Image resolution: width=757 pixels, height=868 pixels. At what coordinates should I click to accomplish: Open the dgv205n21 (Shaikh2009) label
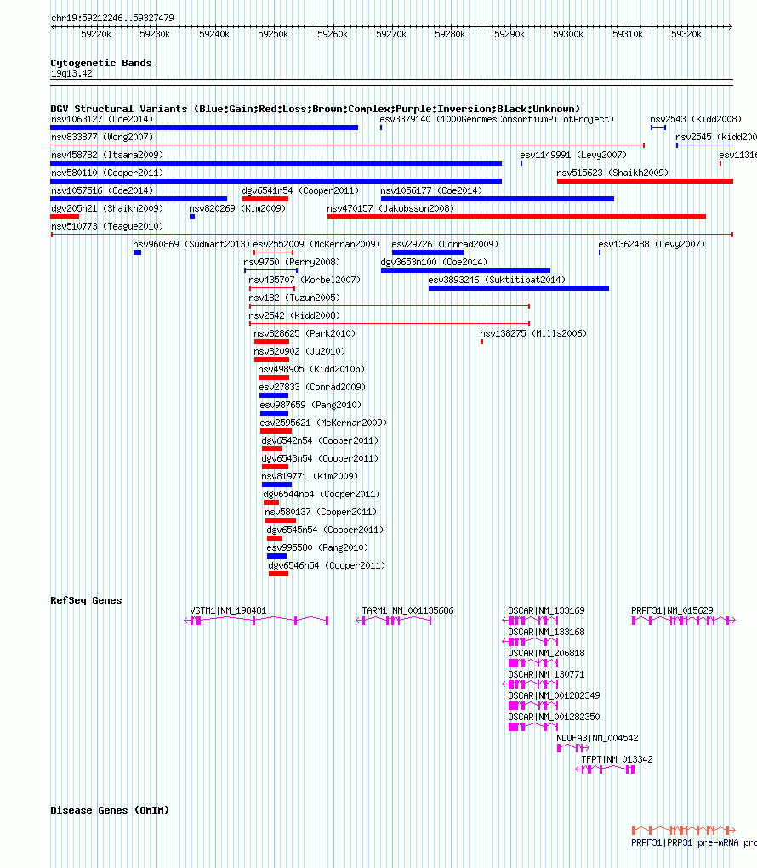(107, 208)
